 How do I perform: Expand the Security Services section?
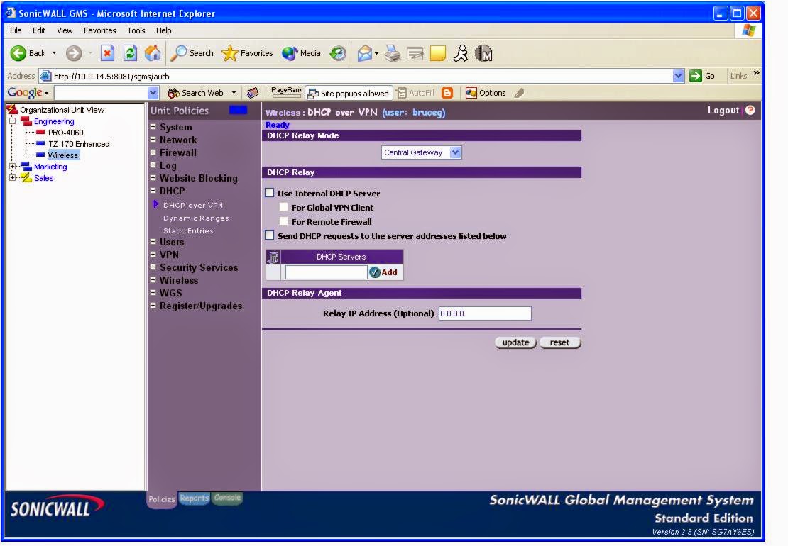point(153,267)
